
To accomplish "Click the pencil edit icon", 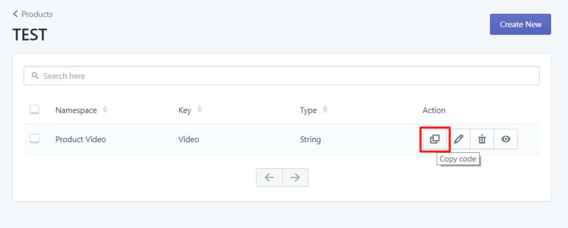I will (x=459, y=139).
